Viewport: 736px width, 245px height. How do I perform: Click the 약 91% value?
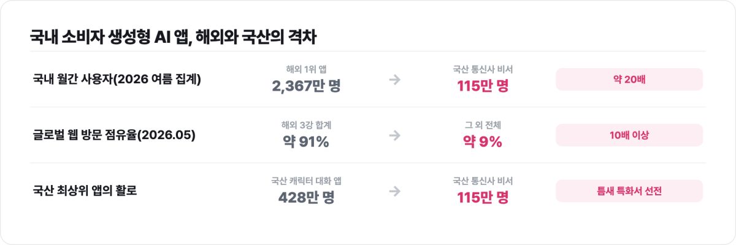(306, 141)
